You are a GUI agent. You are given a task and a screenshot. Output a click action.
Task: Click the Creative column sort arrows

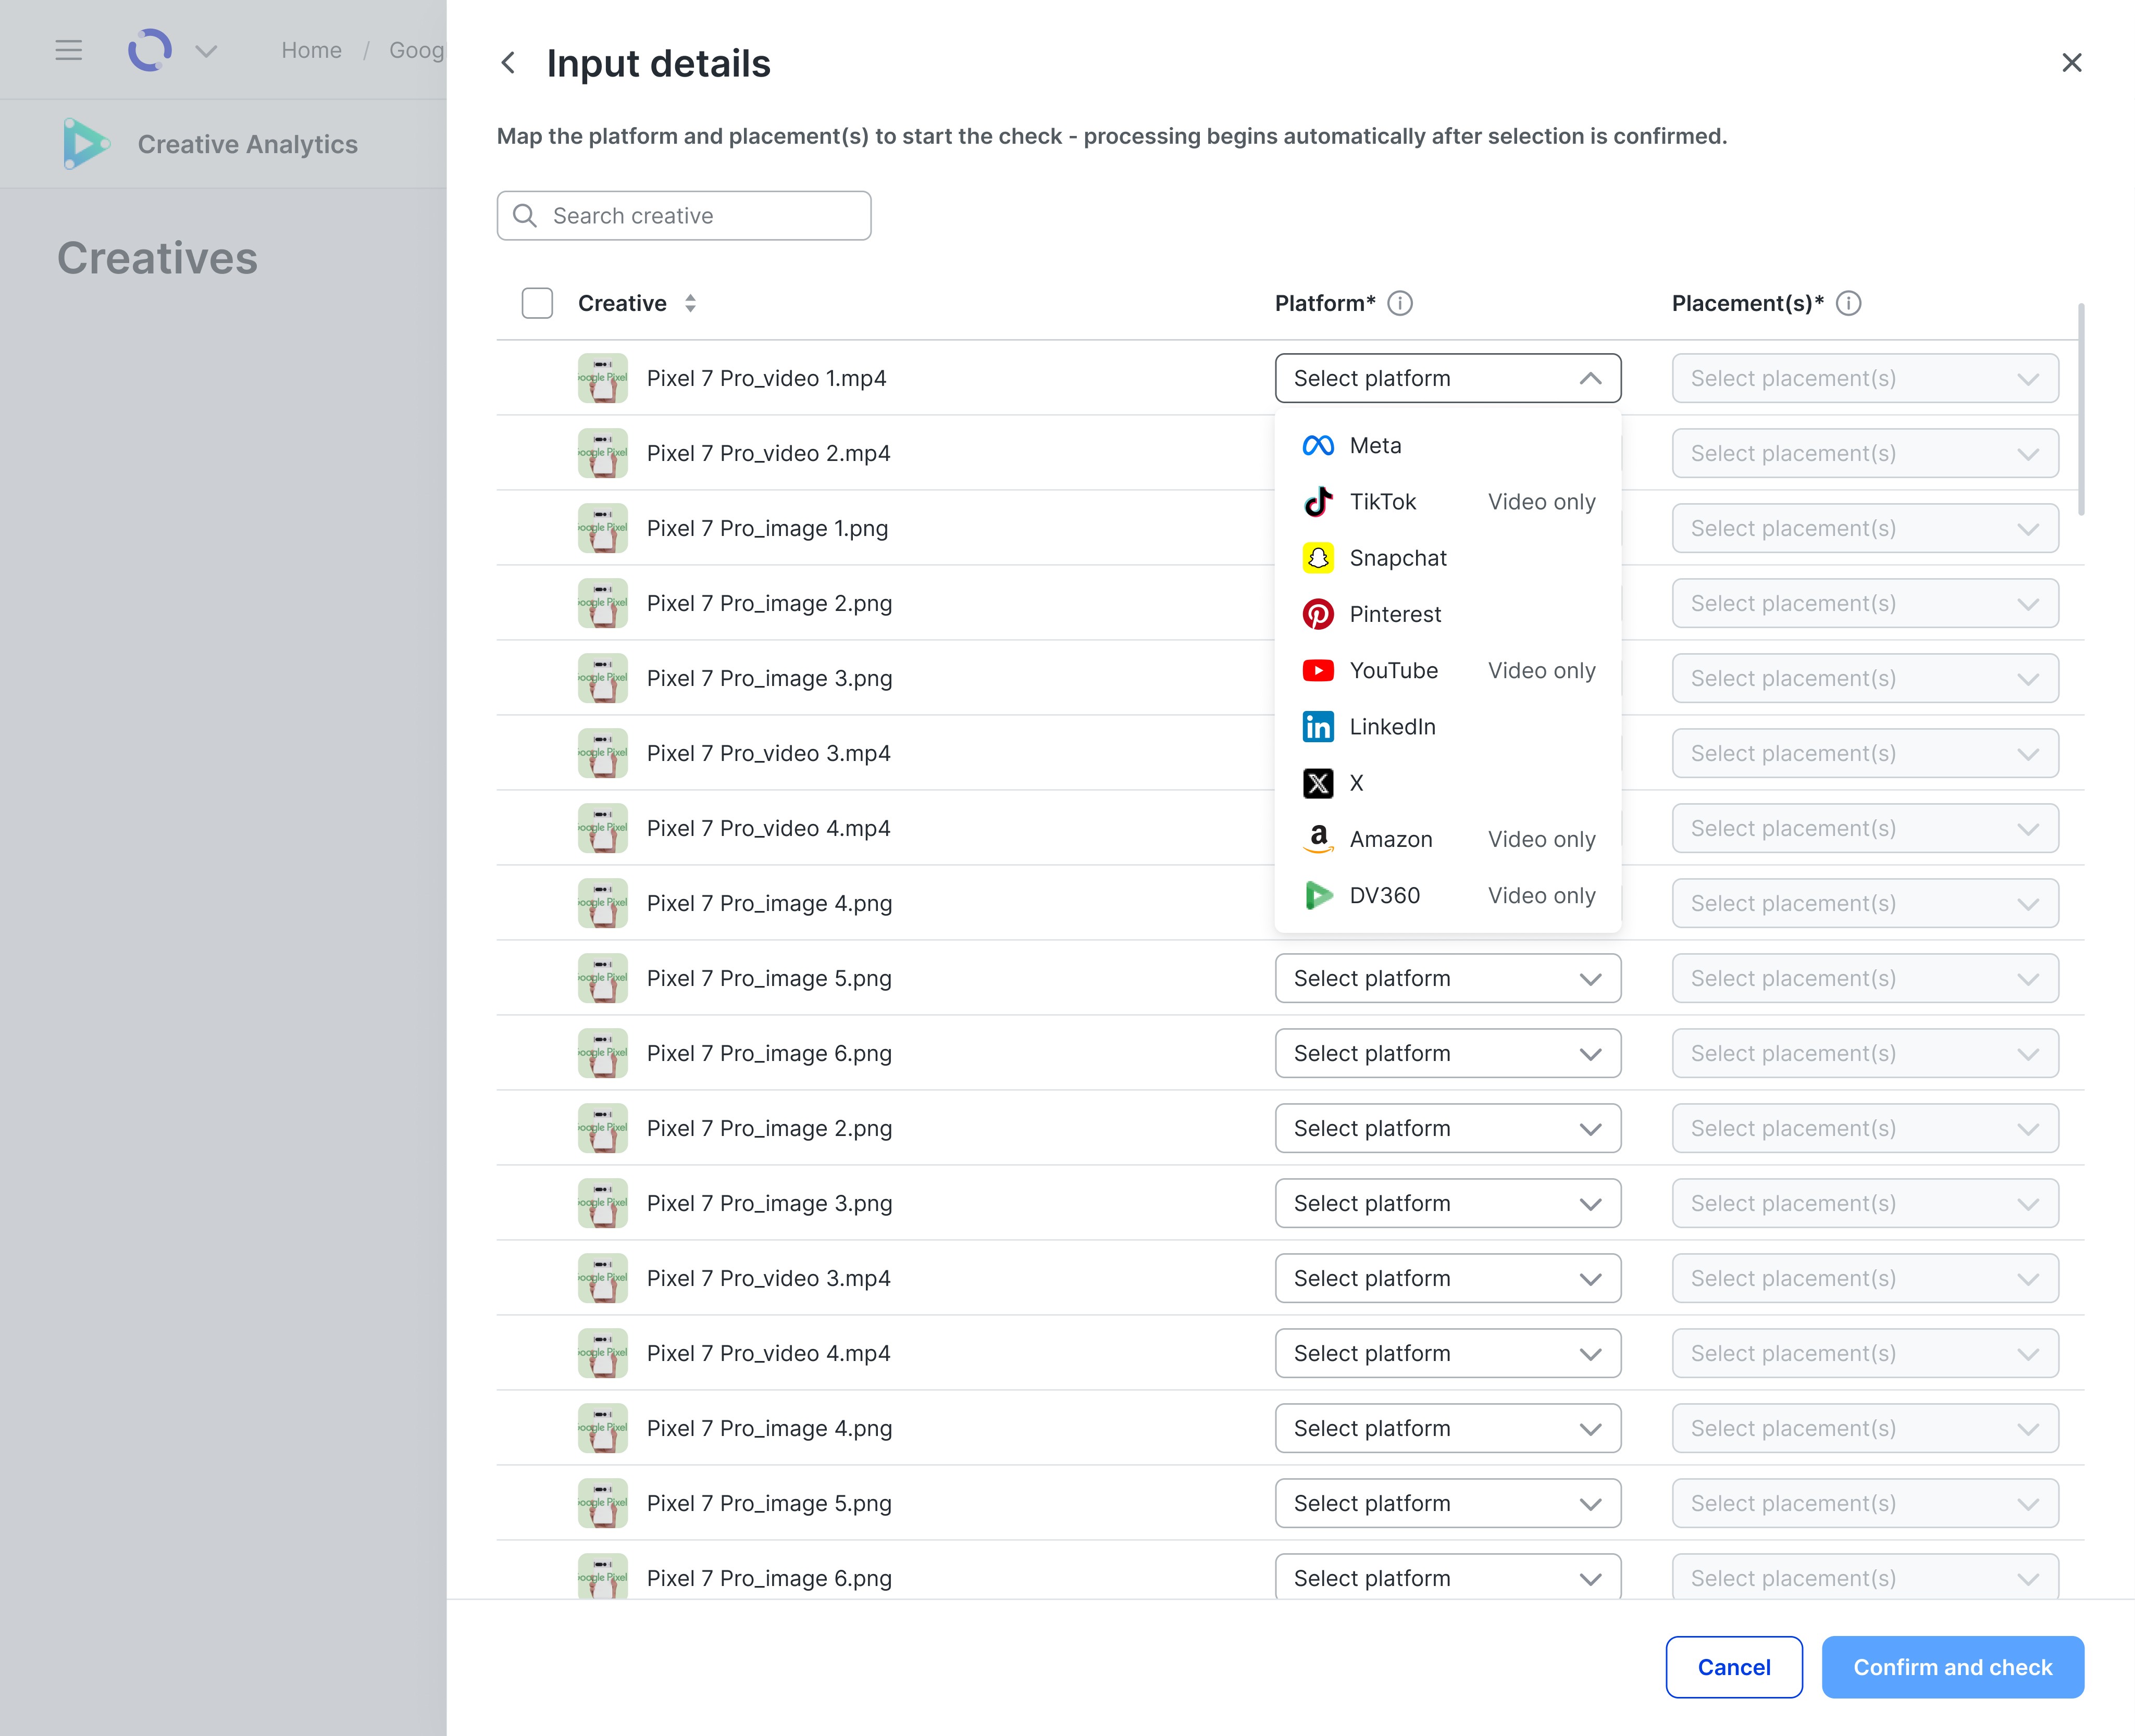[x=690, y=303]
